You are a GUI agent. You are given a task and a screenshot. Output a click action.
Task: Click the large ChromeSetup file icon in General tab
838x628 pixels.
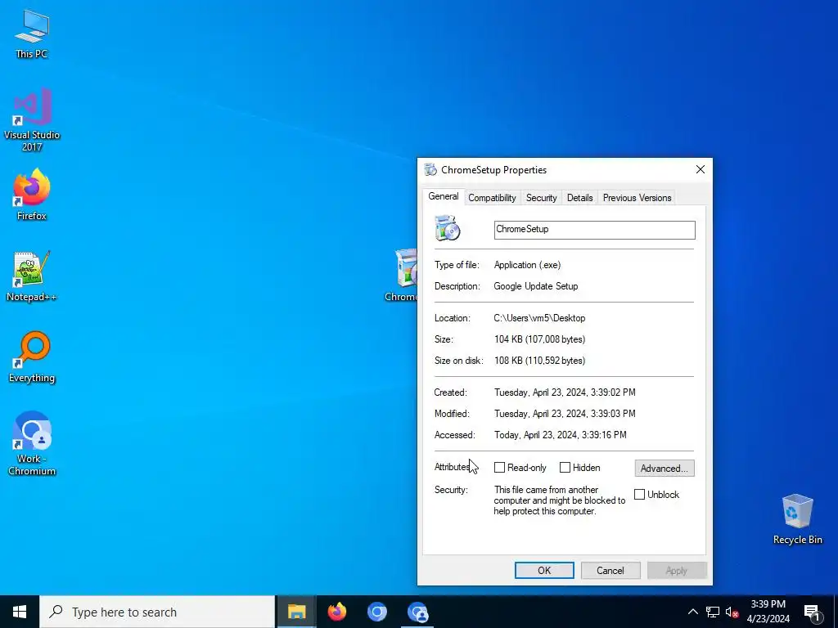448,228
